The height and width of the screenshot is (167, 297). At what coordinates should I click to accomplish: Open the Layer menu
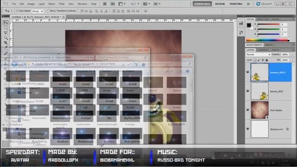coord(41,4)
